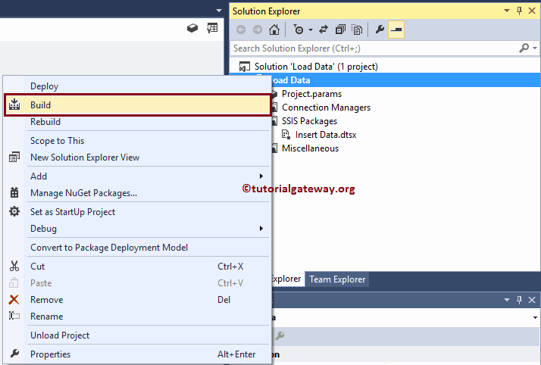This screenshot has width=541, height=365.
Task: Choose Deploy from the context menu
Action: 44,86
